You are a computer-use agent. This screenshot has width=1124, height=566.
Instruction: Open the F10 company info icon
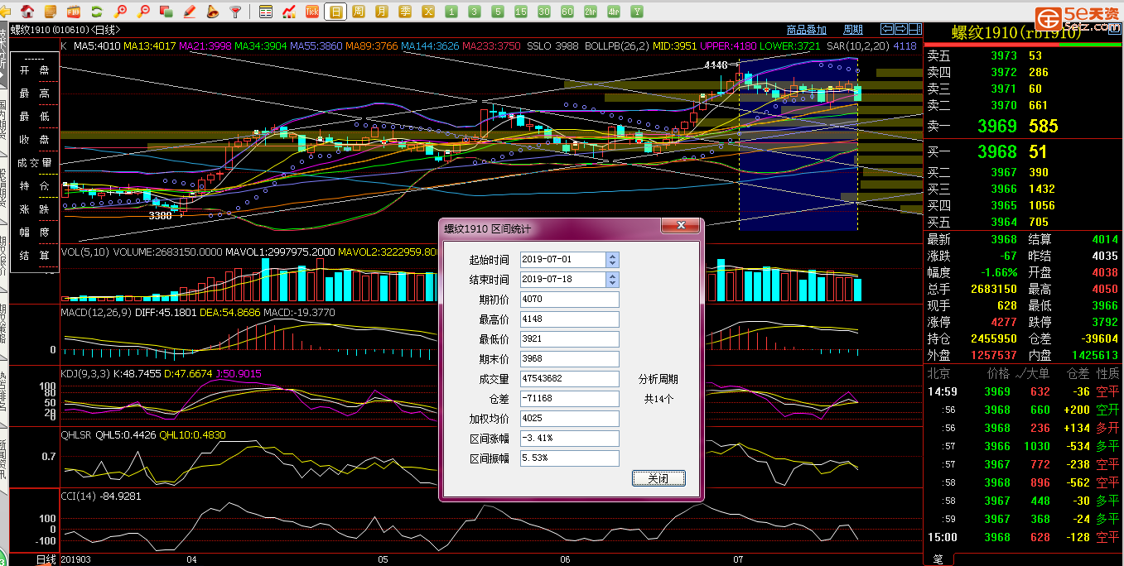pyautogui.click(x=74, y=12)
